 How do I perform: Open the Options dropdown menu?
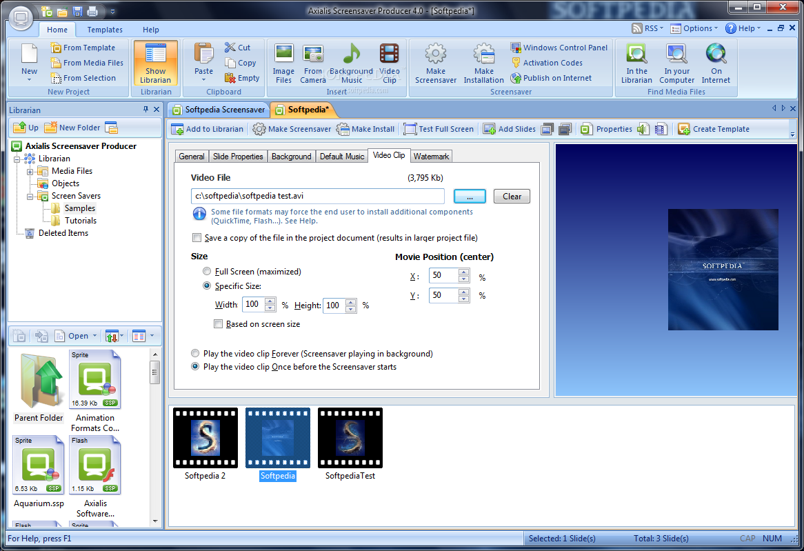click(x=694, y=28)
